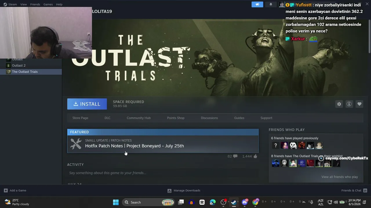
Task: Open the Help menu
Action: coord(59,4)
